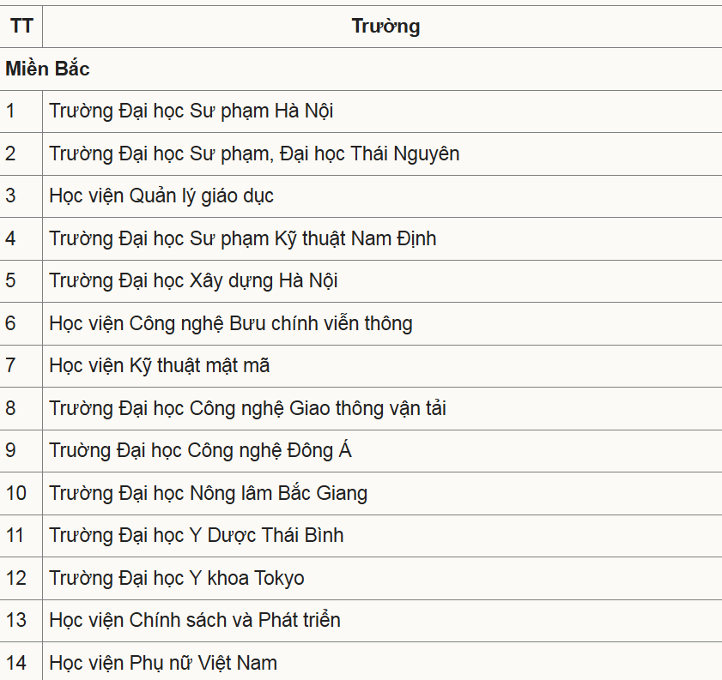The width and height of the screenshot is (722, 680).
Task: Click "Trường Đại học Xây dựng Hà Nội"
Action: click(194, 280)
